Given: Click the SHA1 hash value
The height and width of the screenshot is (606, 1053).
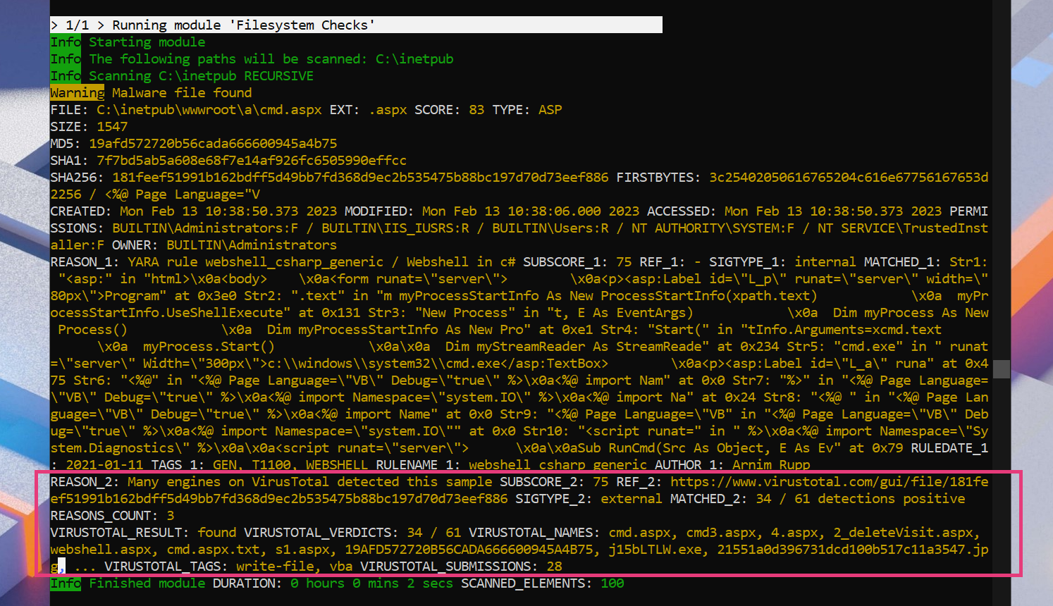Looking at the screenshot, I should [251, 161].
